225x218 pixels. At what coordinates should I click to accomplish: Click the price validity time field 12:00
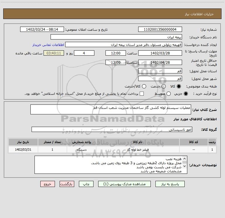click(116, 62)
